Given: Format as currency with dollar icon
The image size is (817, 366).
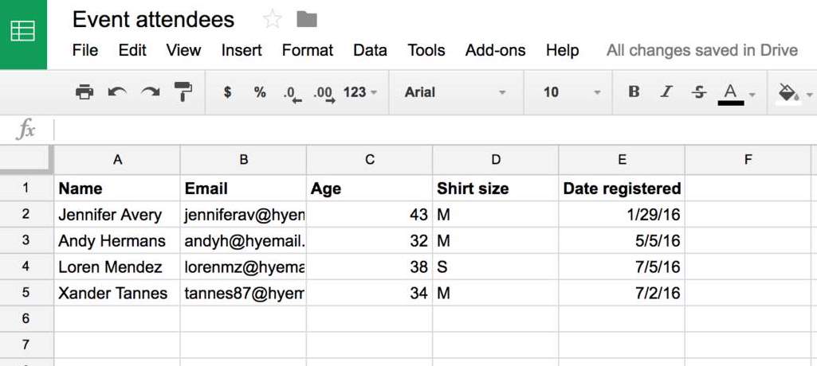Looking at the screenshot, I should coord(227,92).
